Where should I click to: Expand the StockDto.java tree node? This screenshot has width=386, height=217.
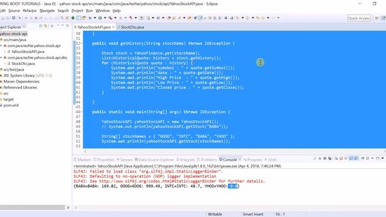pyautogui.click(x=5, y=63)
